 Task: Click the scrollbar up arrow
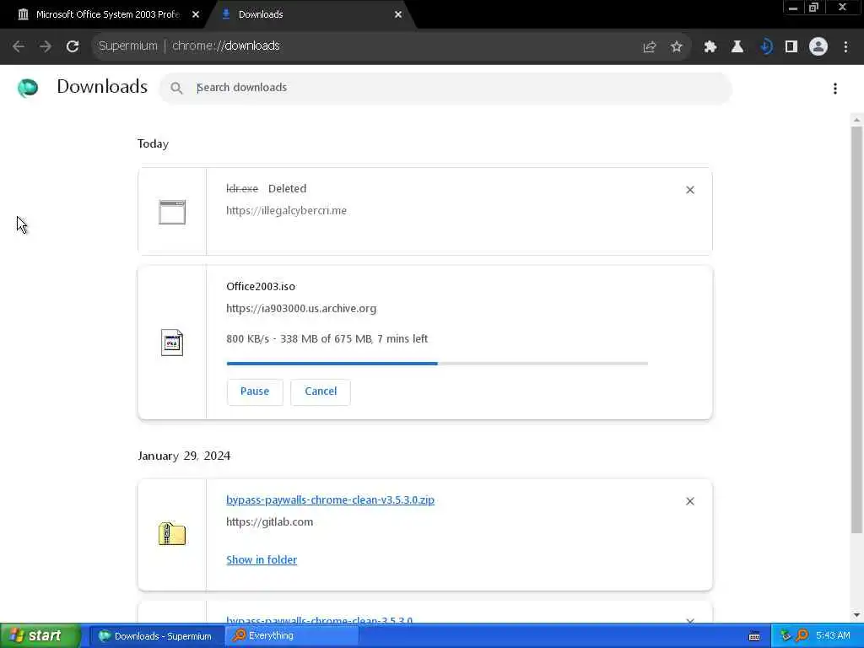856,120
